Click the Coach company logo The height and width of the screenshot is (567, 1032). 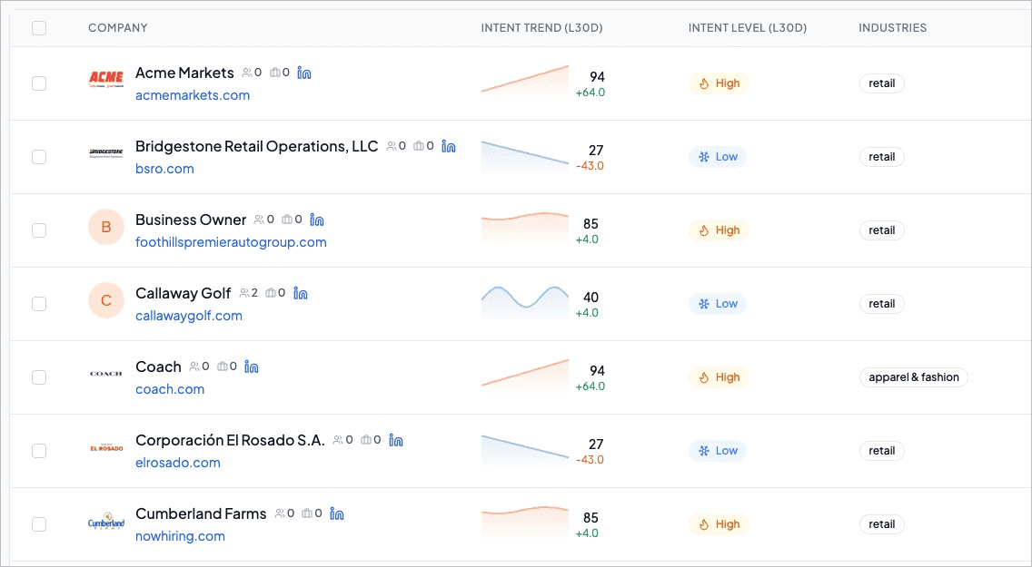(106, 374)
